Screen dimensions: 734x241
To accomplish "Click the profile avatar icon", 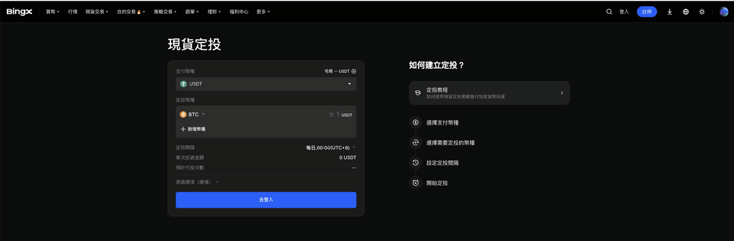I will (x=724, y=11).
